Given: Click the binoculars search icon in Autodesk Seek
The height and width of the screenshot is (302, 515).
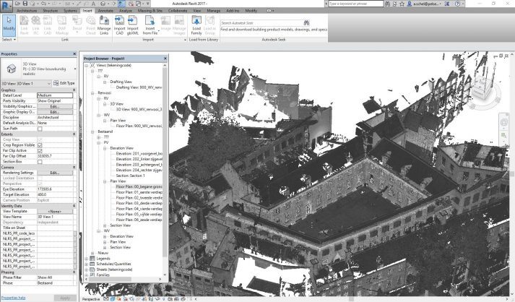Looking at the screenshot, I should [306, 22].
